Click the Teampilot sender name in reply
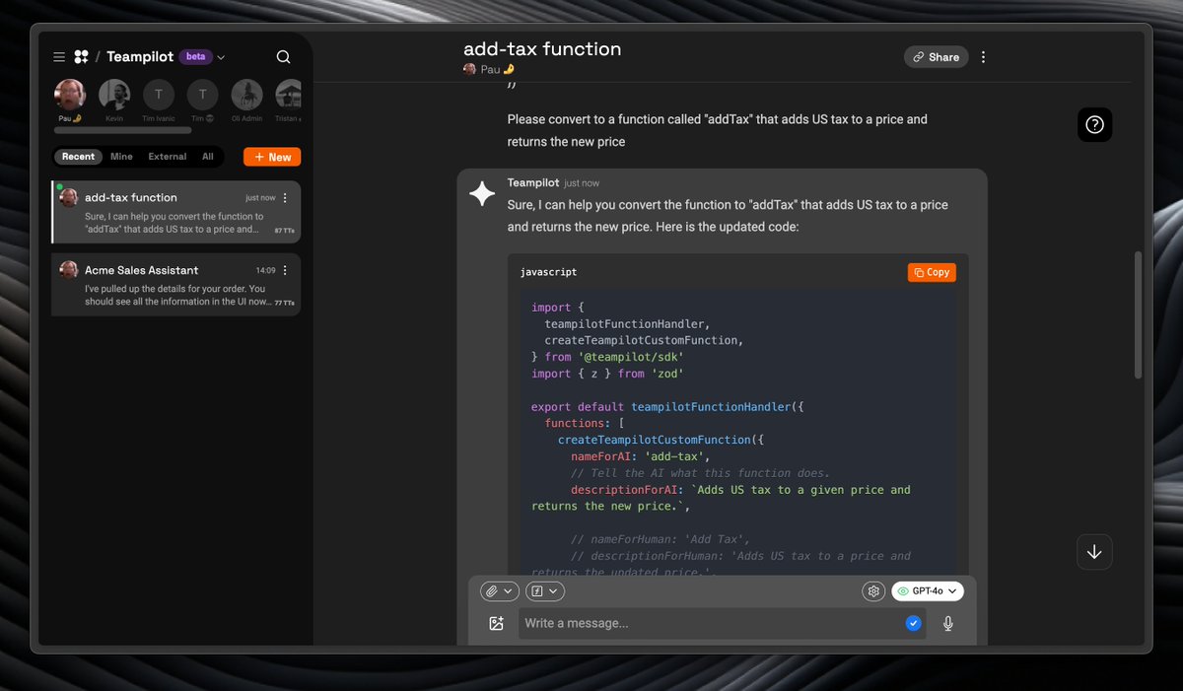This screenshot has height=691, width=1183. 533,182
